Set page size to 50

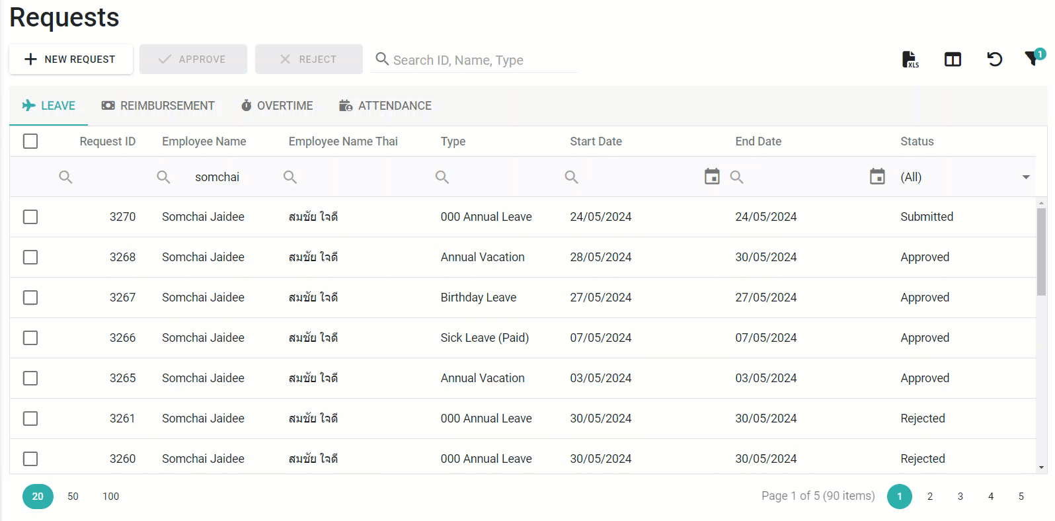click(73, 497)
